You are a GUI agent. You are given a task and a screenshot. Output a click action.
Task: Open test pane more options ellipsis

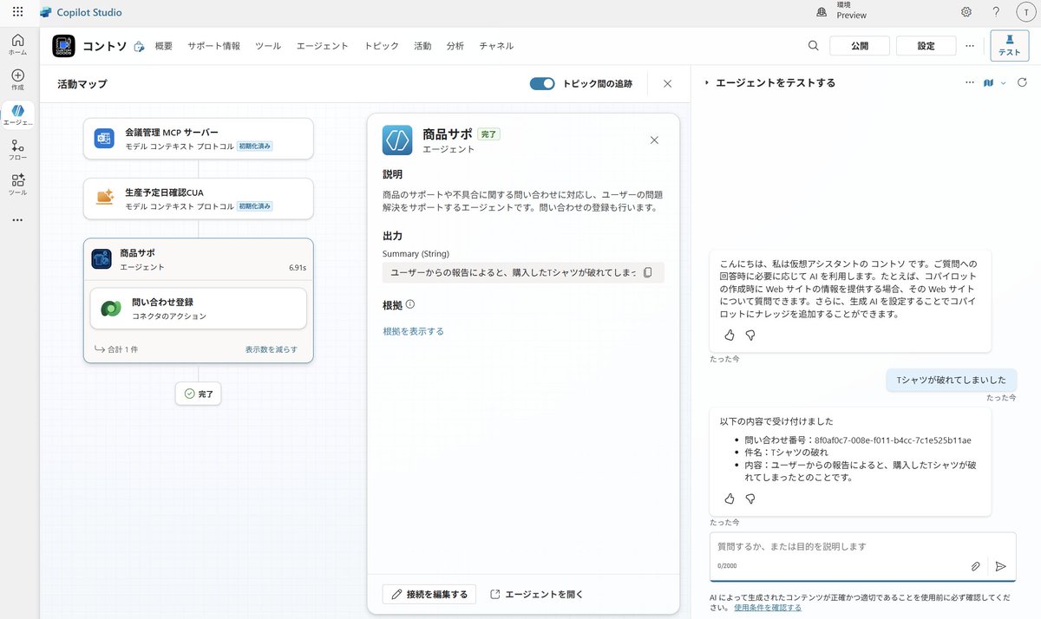970,82
